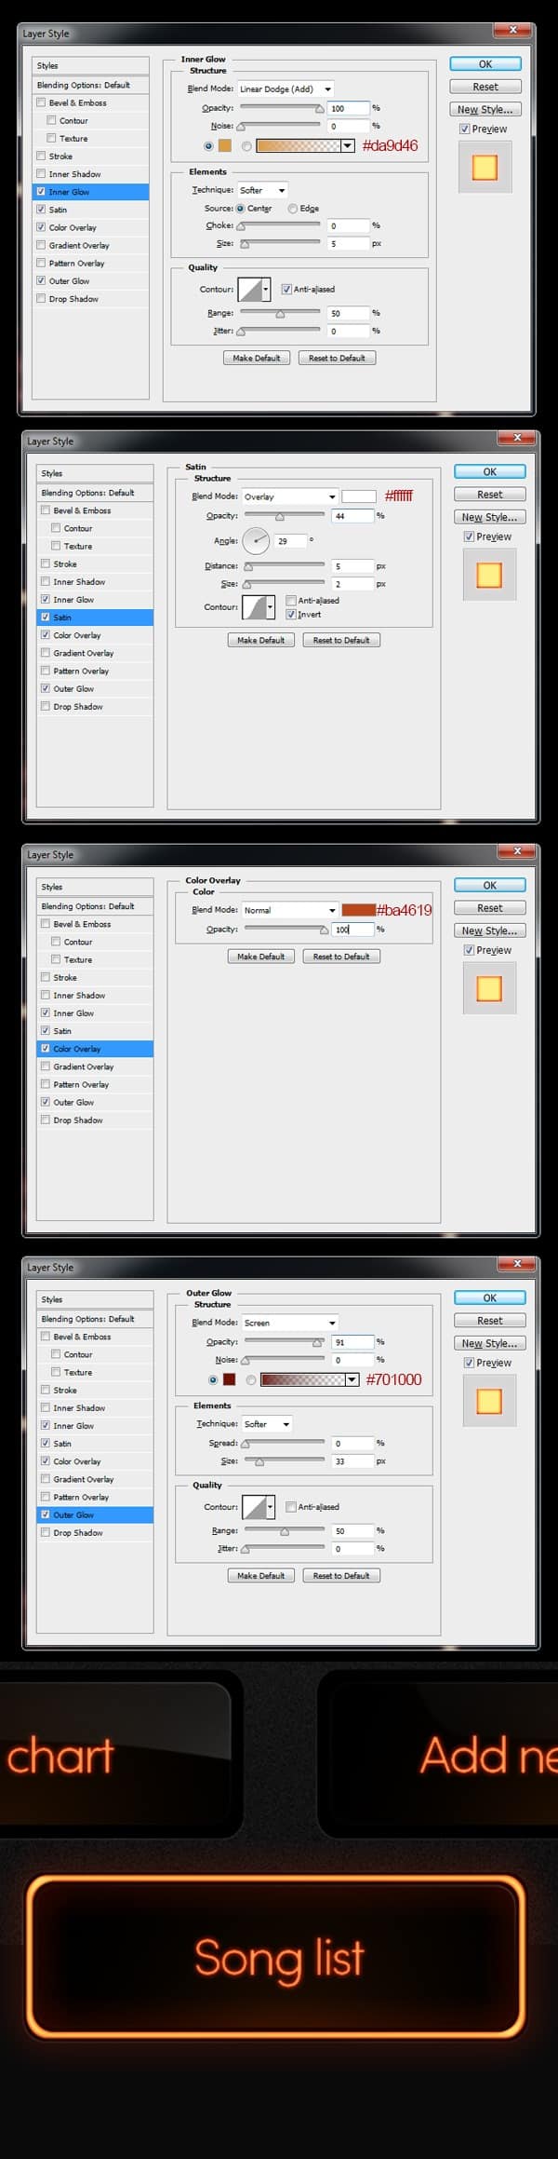Click the Inner Glow gradient preview bar

pyautogui.click(x=298, y=145)
